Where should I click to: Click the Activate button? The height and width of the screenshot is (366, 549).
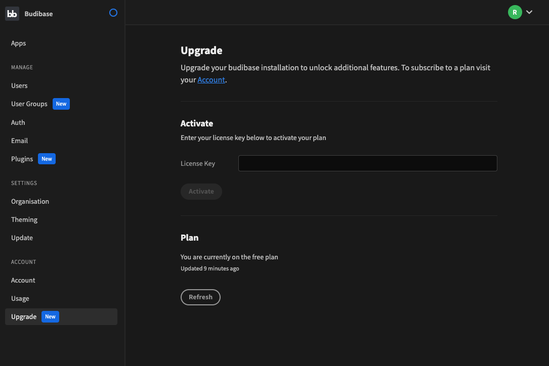201,192
